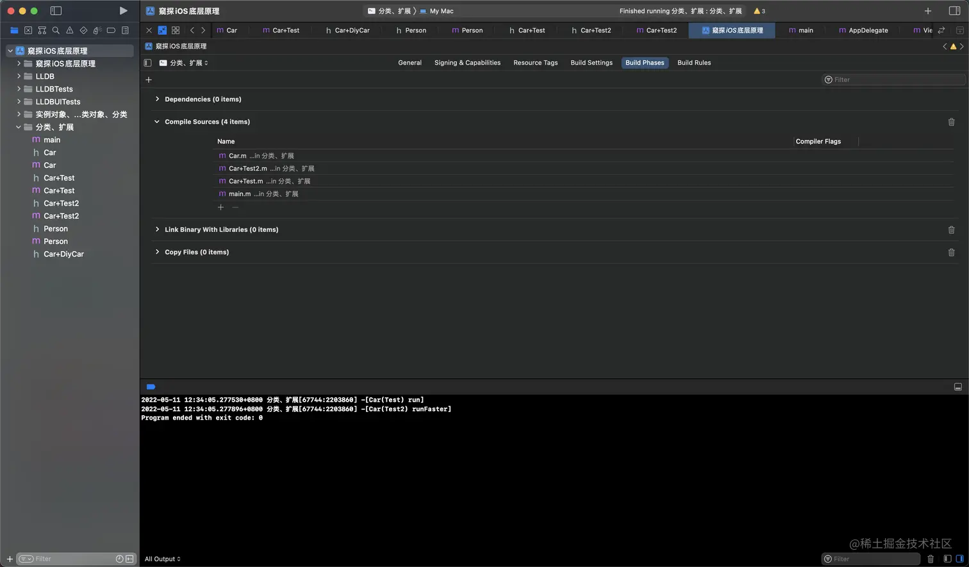Screen dimensions: 969x567
Task: Click the plus Library button in toolbar
Action: coord(927,11)
